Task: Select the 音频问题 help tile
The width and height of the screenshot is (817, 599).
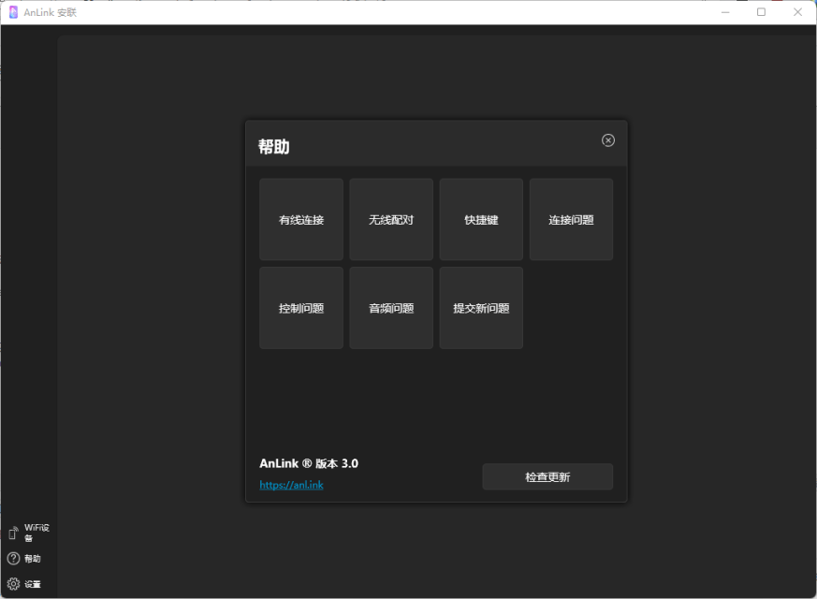Action: tap(391, 308)
